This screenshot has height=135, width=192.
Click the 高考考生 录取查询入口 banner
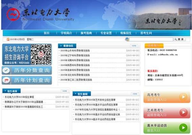pyautogui.click(x=167, y=97)
